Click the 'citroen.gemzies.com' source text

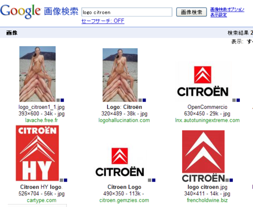point(124,200)
